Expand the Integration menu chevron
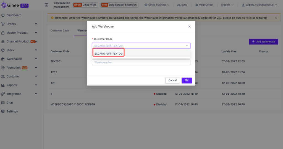 36,94
